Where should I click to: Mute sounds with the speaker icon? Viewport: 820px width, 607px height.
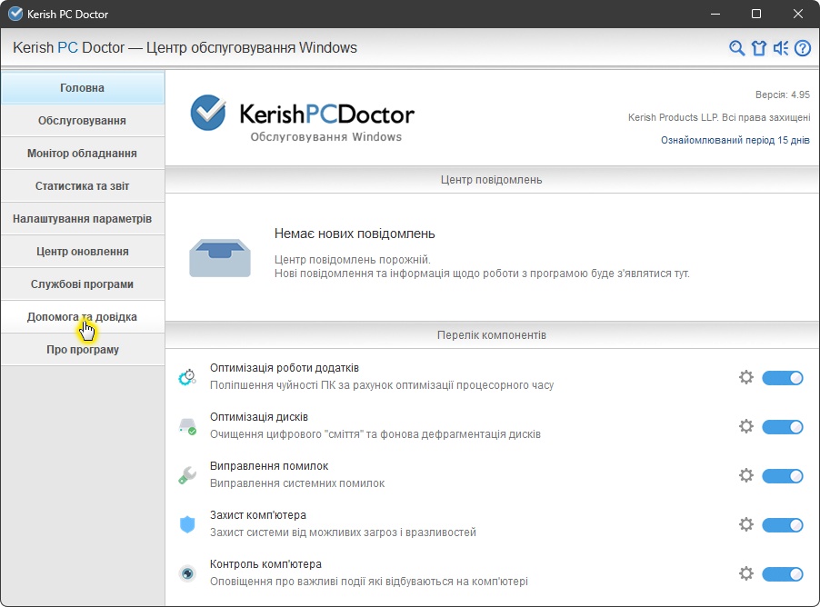click(781, 48)
